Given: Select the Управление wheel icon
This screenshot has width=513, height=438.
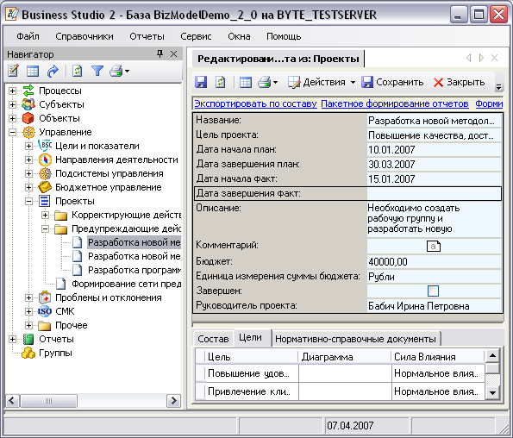Looking at the screenshot, I should (x=28, y=132).
